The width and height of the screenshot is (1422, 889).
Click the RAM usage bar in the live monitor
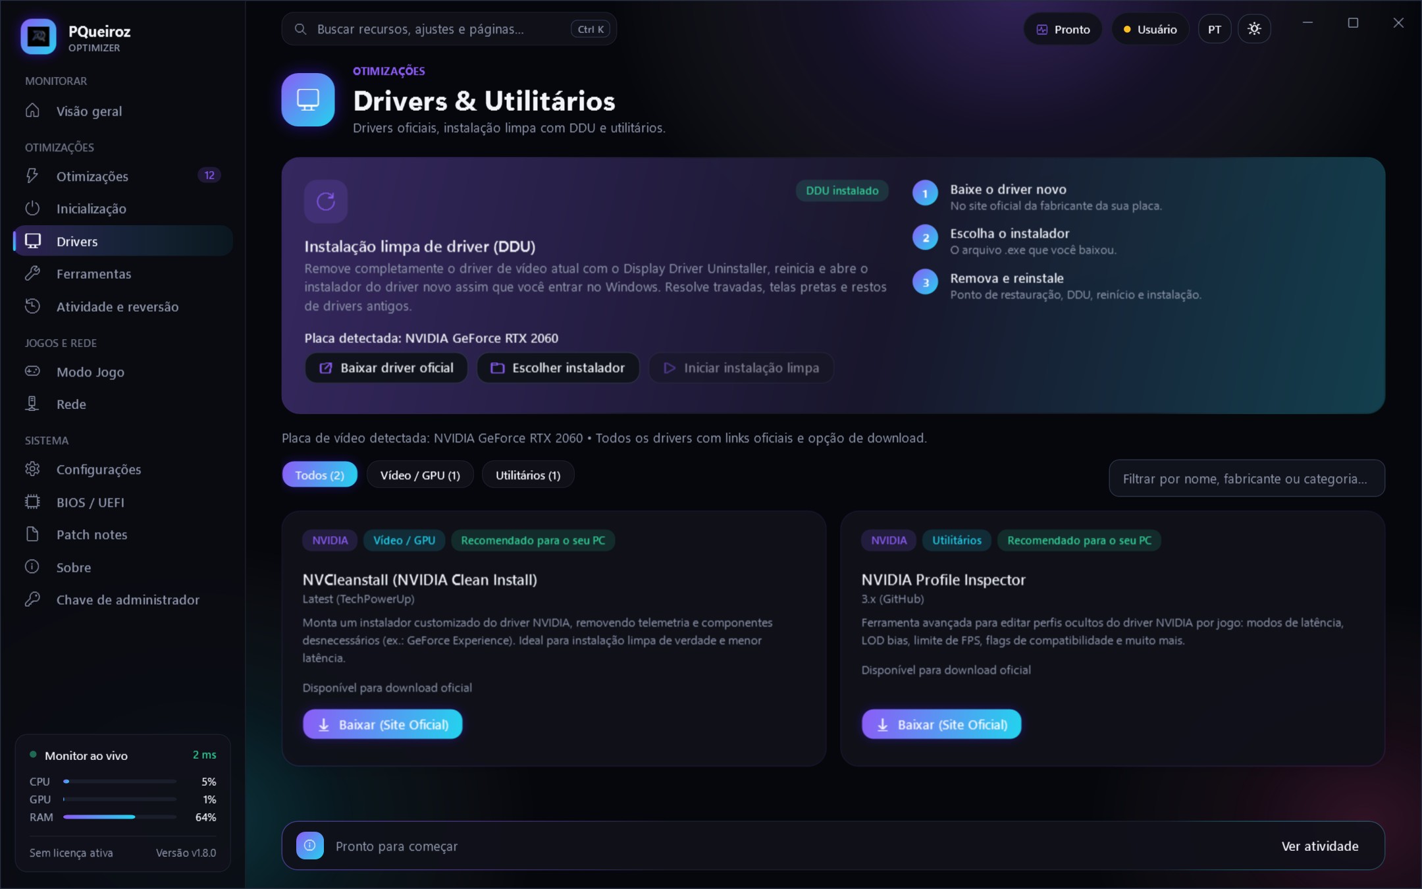(120, 817)
